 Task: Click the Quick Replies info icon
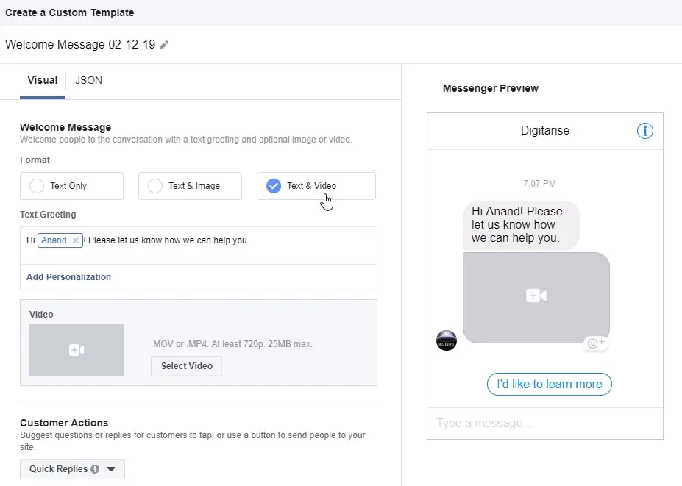(x=95, y=469)
